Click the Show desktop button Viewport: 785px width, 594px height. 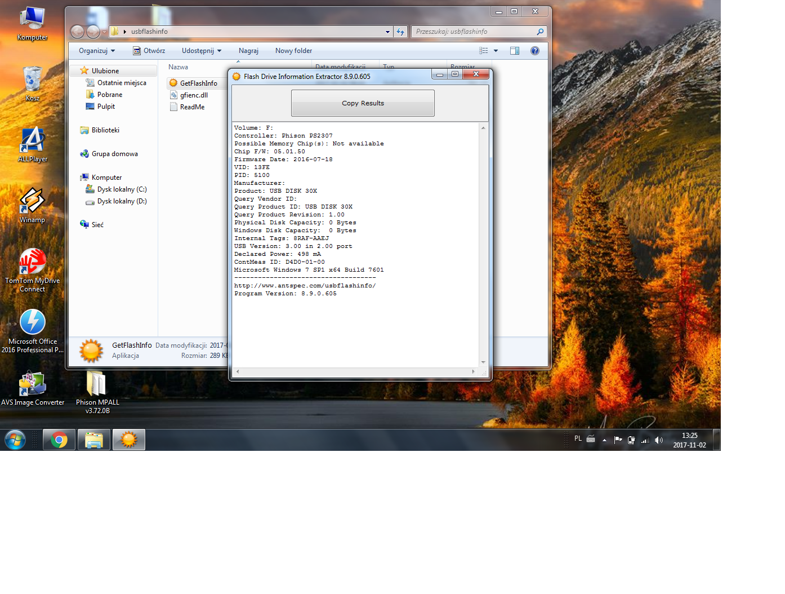[x=716, y=440]
